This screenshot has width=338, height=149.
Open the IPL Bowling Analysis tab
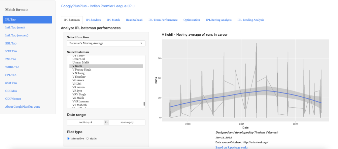(251, 20)
